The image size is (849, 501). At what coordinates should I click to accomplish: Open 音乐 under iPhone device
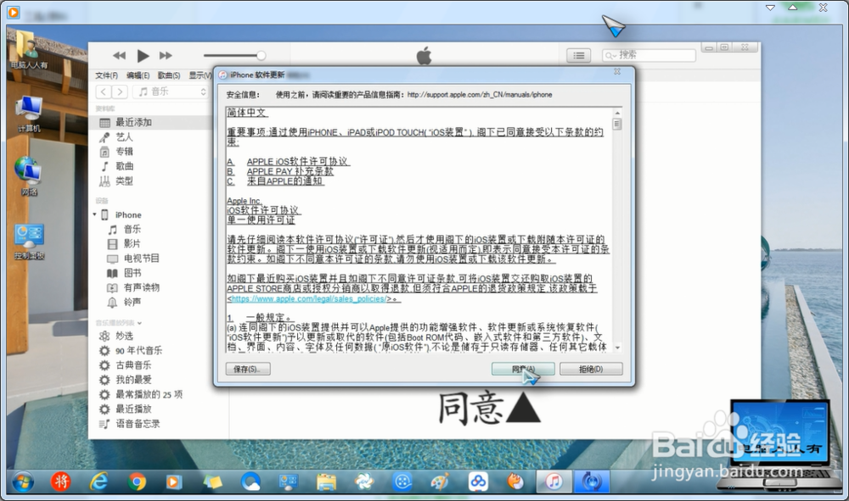coord(132,229)
